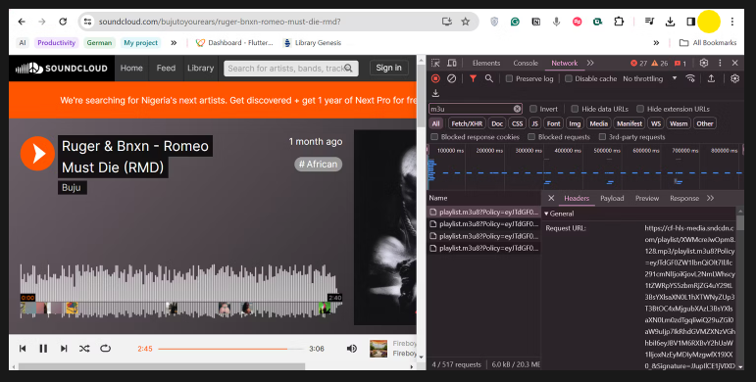Go to SoundCloud Home

pos(131,68)
